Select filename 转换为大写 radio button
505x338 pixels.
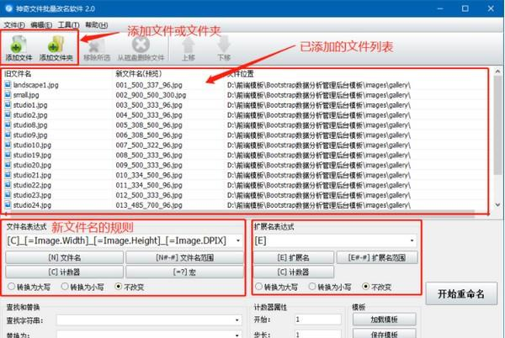(x=11, y=286)
